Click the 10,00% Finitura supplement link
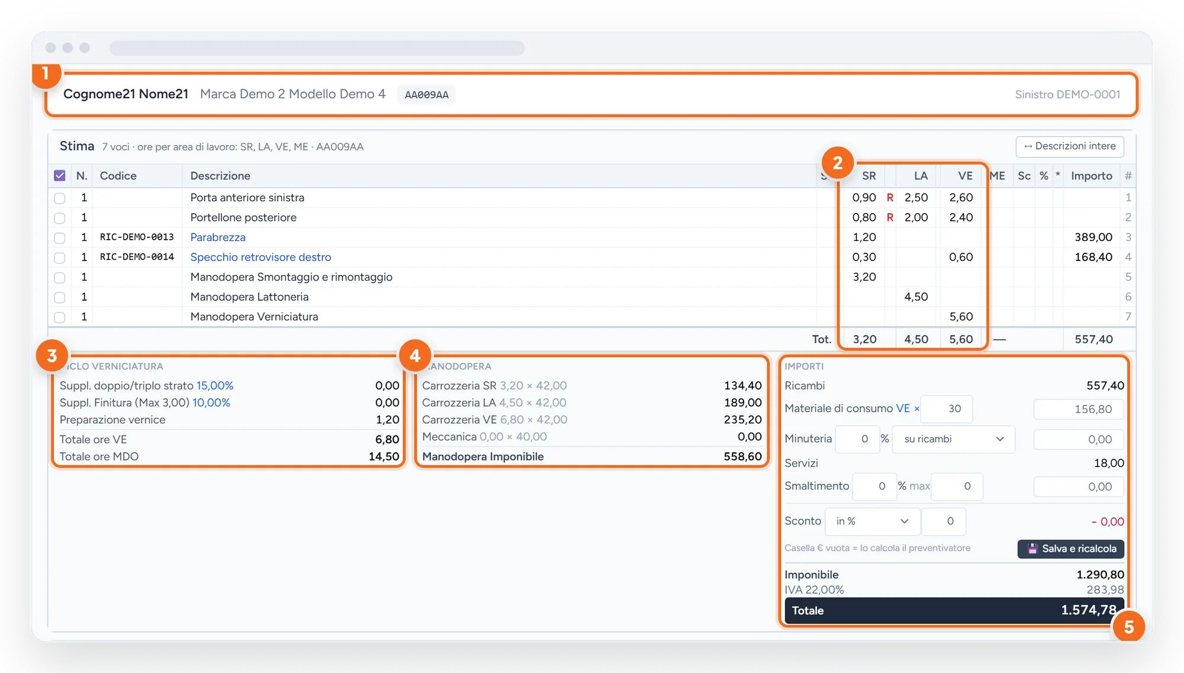 211,403
